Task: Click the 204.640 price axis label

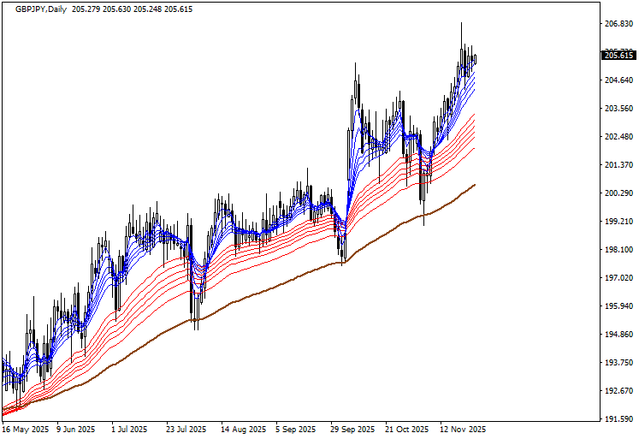Action: [x=618, y=80]
